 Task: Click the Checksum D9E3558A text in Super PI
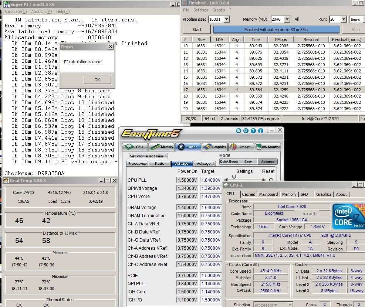pyautogui.click(x=34, y=173)
